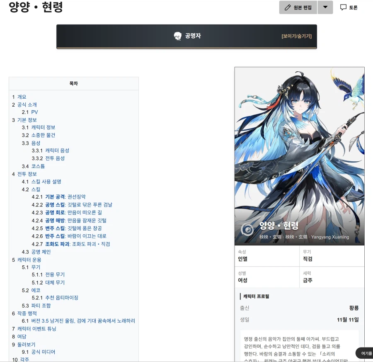The height and width of the screenshot is (362, 373).
Task: Jump to 공식 소개 section
Action: point(27,105)
